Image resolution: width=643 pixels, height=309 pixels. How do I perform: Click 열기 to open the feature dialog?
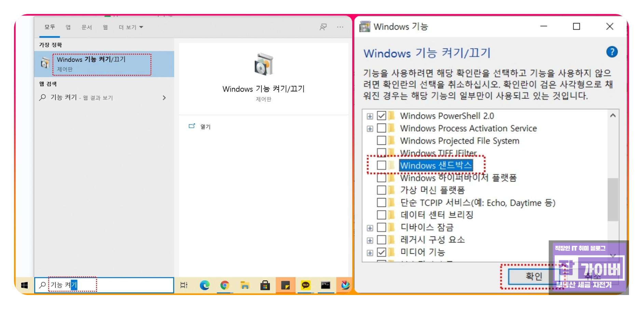pyautogui.click(x=205, y=127)
